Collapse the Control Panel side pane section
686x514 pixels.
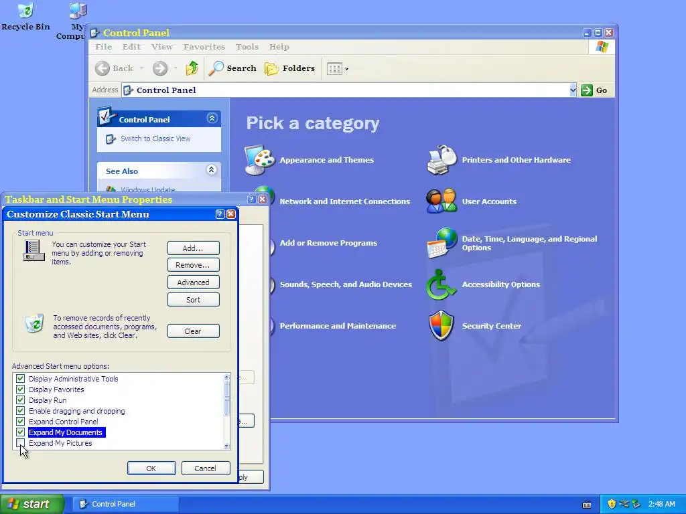point(212,118)
